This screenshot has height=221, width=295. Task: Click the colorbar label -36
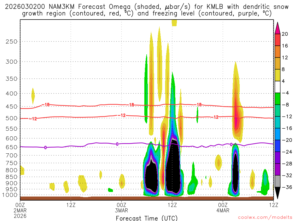pyautogui.click(x=287, y=187)
